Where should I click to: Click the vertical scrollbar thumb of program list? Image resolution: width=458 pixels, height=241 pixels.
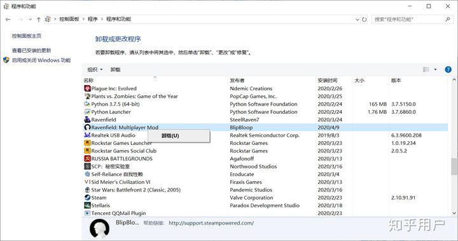(454, 167)
